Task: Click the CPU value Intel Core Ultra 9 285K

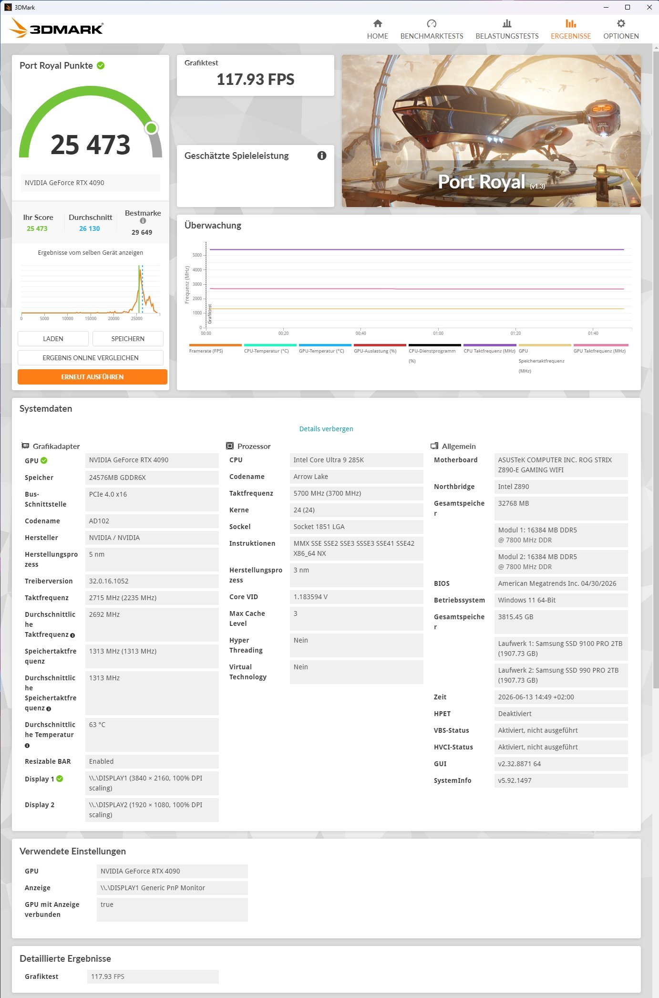Action: (x=356, y=460)
